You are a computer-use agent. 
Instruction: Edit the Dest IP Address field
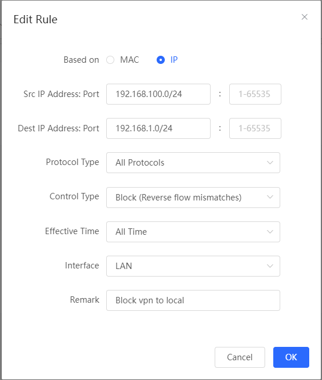coord(158,128)
